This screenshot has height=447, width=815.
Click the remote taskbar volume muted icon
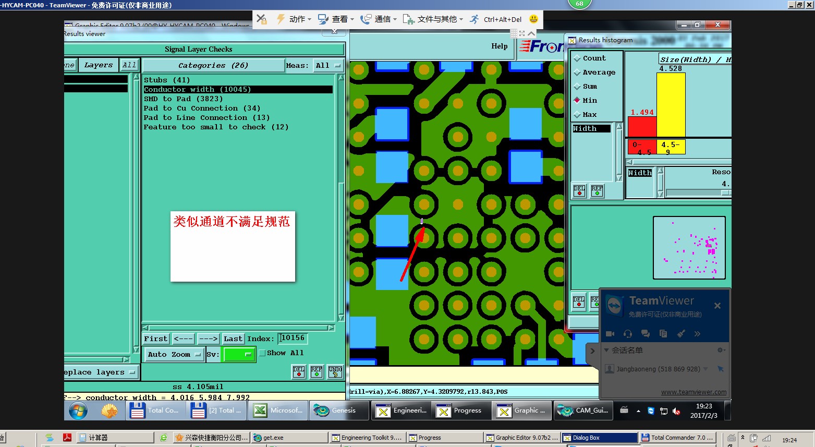pos(676,411)
